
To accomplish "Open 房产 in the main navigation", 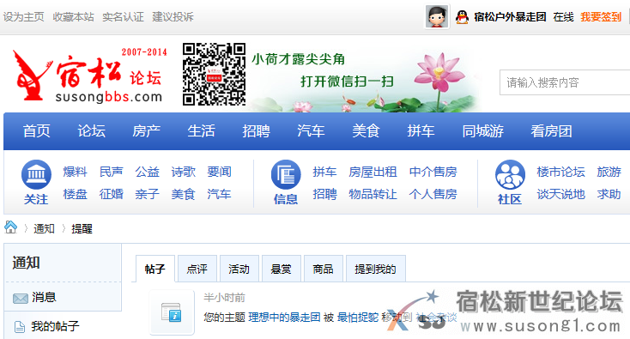I will 146,131.
